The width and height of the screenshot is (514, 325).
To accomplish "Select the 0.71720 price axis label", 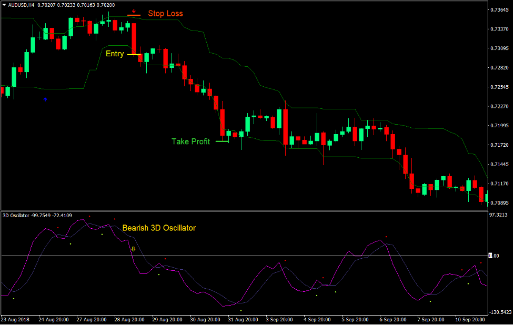I will pyautogui.click(x=499, y=145).
